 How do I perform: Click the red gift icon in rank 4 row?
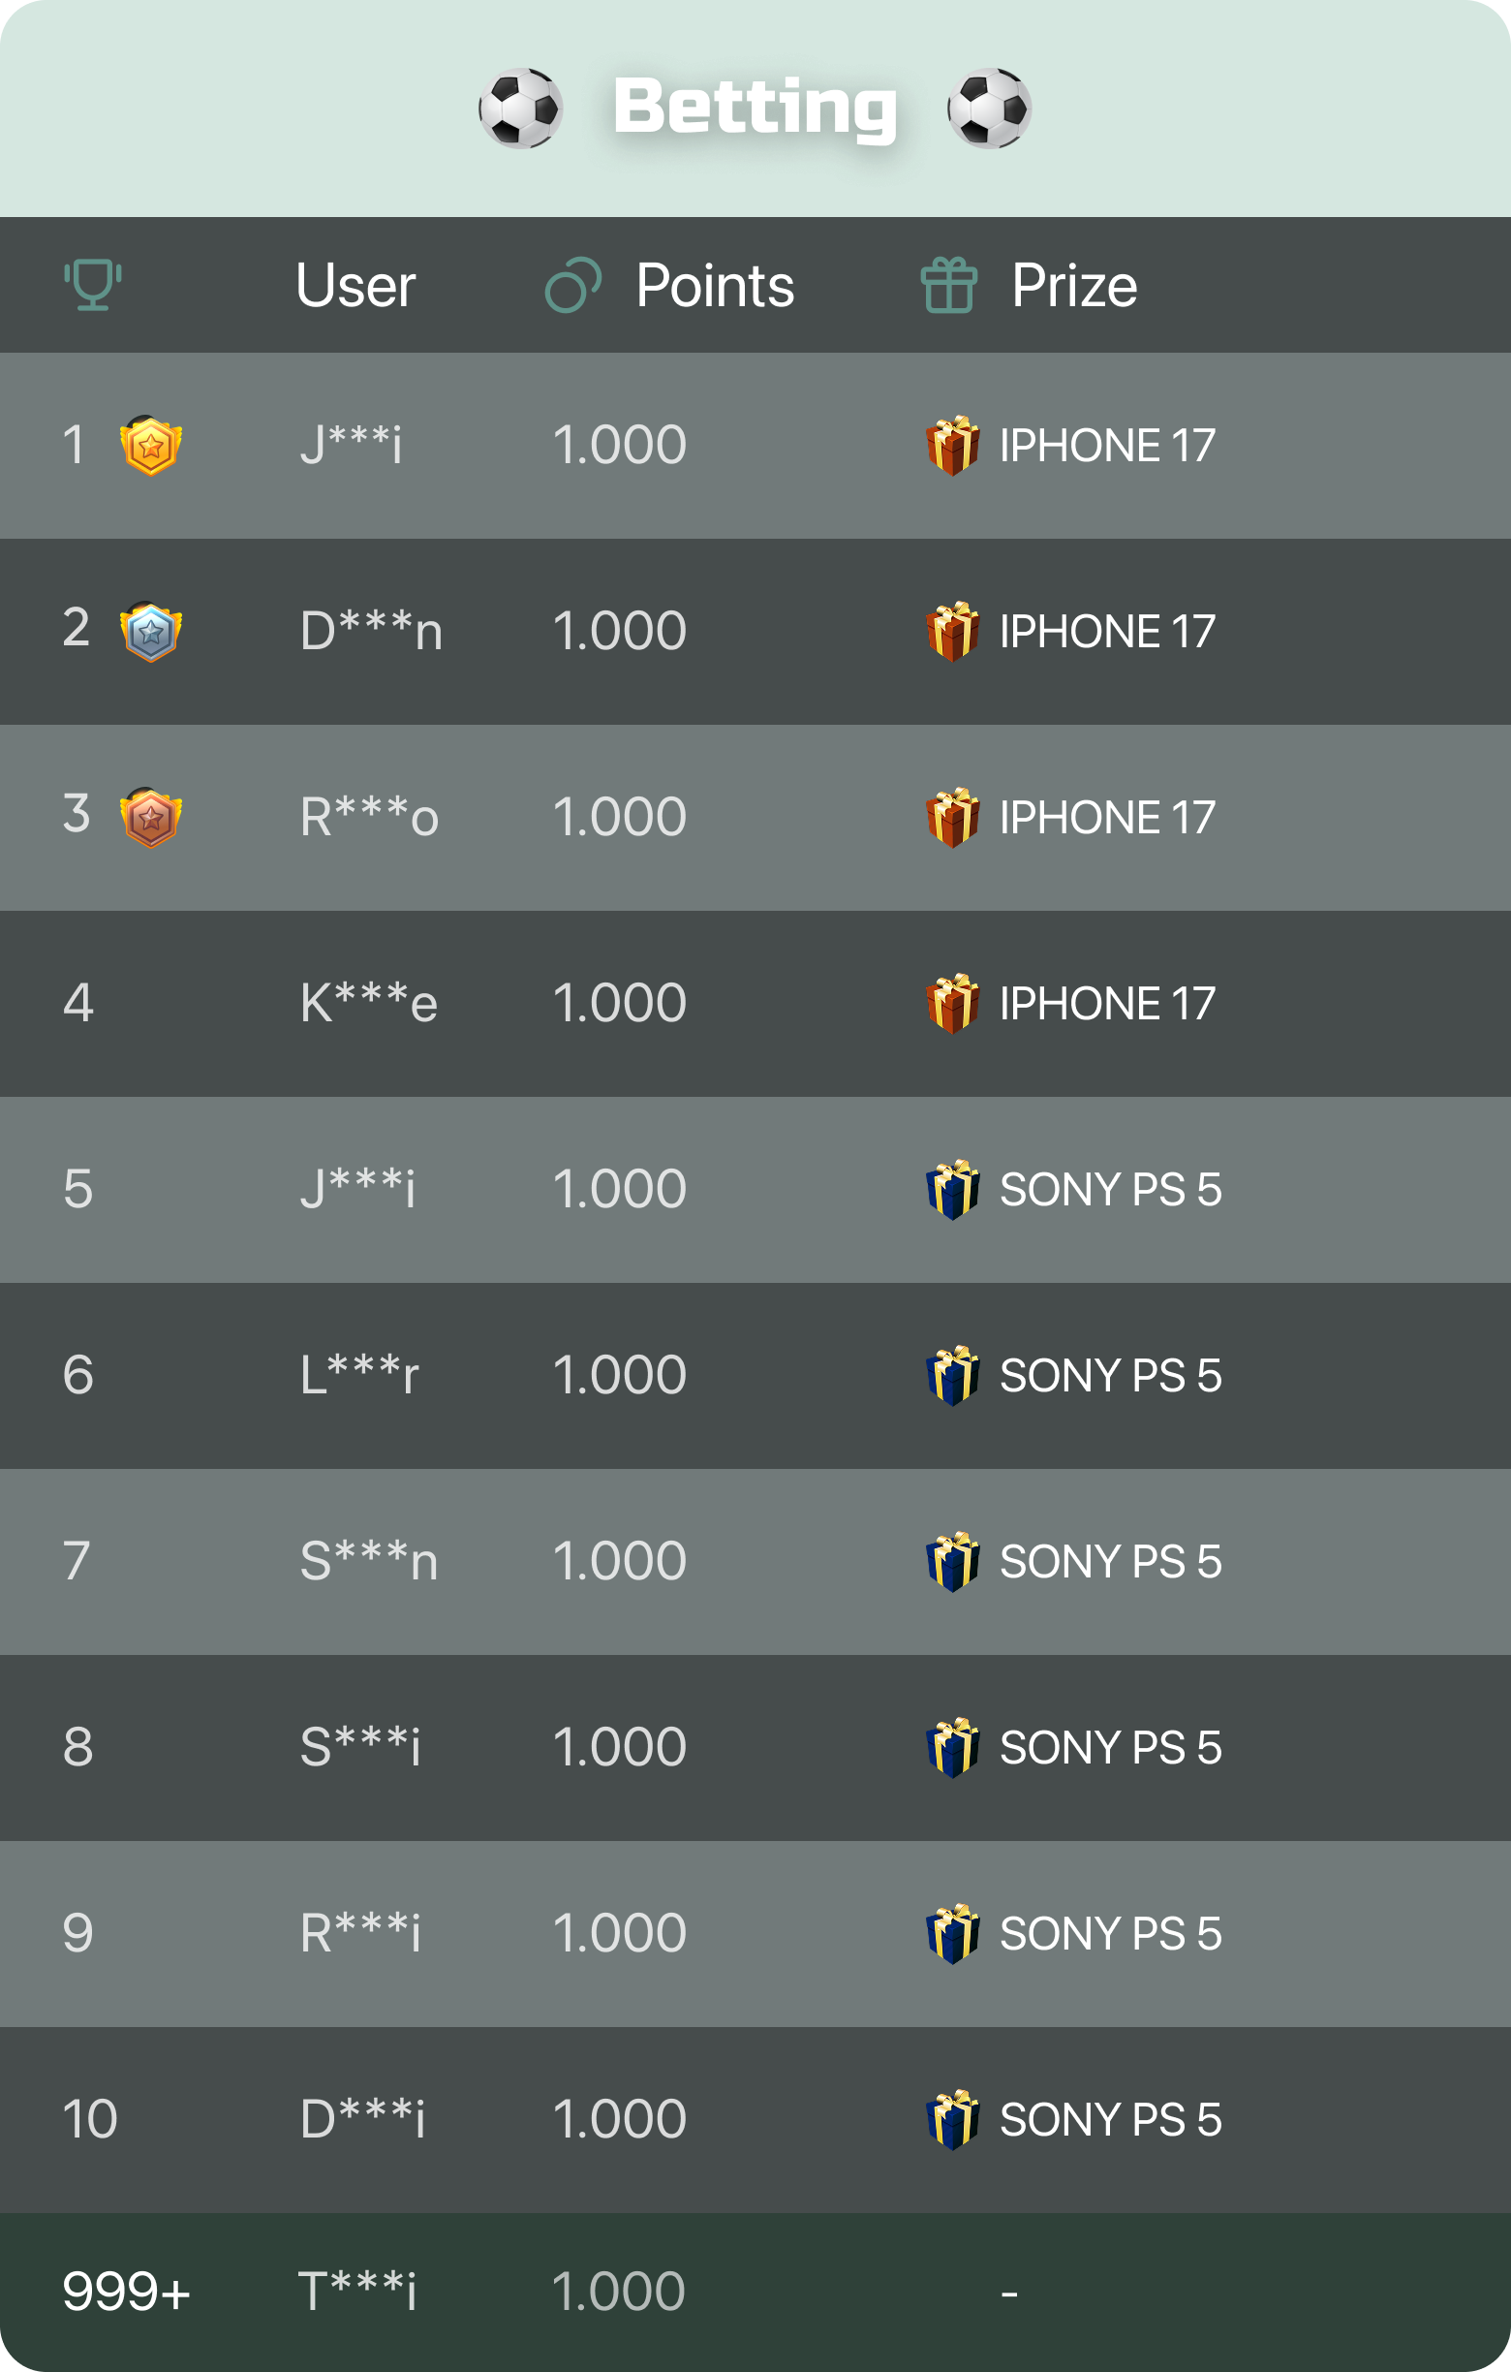click(952, 1004)
